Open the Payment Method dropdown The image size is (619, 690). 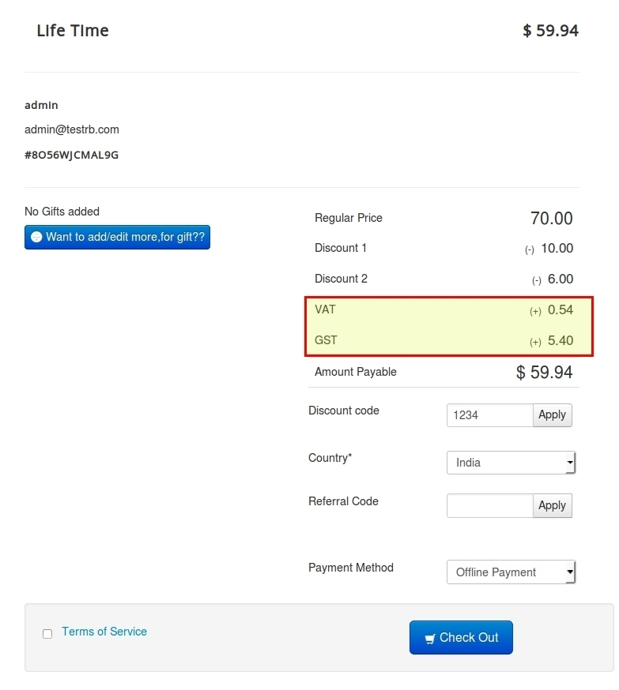pos(511,572)
